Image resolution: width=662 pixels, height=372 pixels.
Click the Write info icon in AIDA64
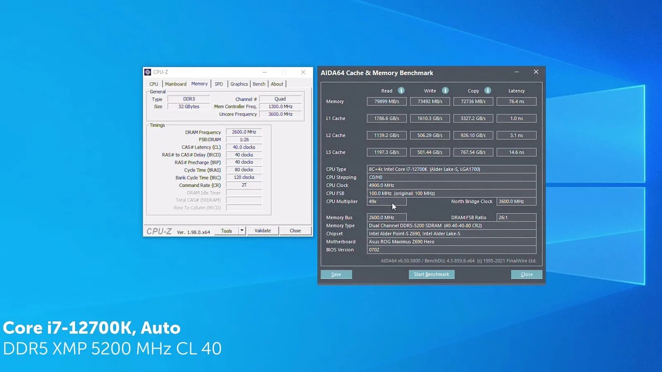tap(445, 91)
